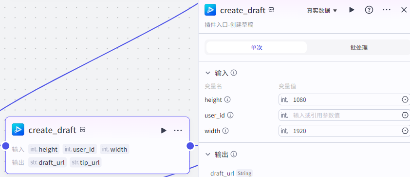Open reference picker for user_id field
This screenshot has width=410, height=177.
(x=405, y=115)
